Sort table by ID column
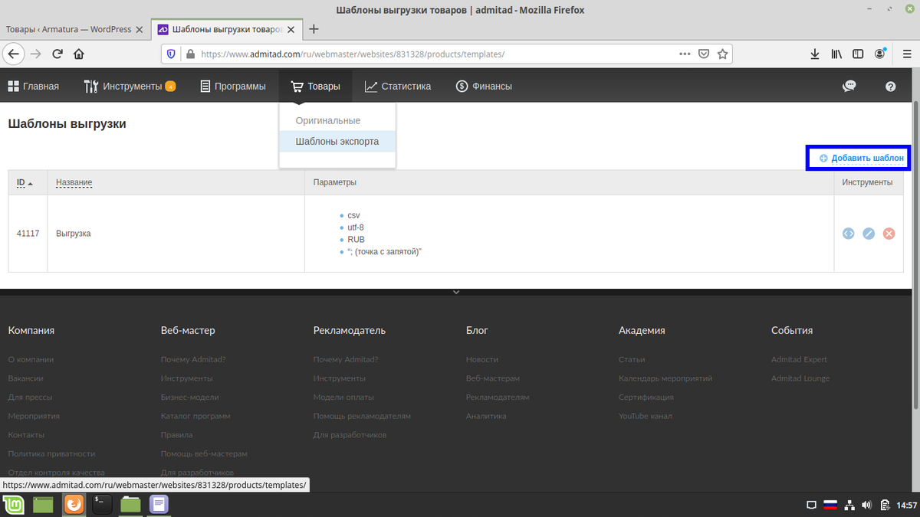The height and width of the screenshot is (517, 920). 25,182
